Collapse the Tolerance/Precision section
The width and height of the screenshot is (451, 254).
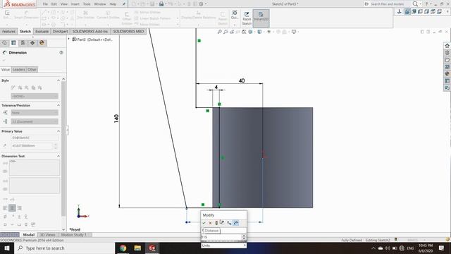click(x=58, y=105)
